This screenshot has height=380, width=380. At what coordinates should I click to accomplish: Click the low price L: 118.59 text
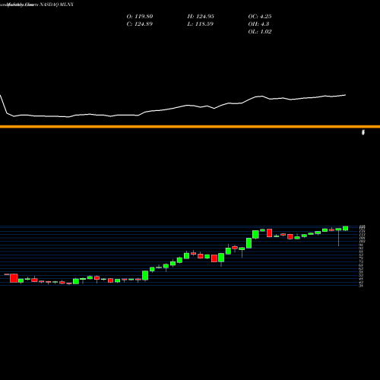click(201, 24)
